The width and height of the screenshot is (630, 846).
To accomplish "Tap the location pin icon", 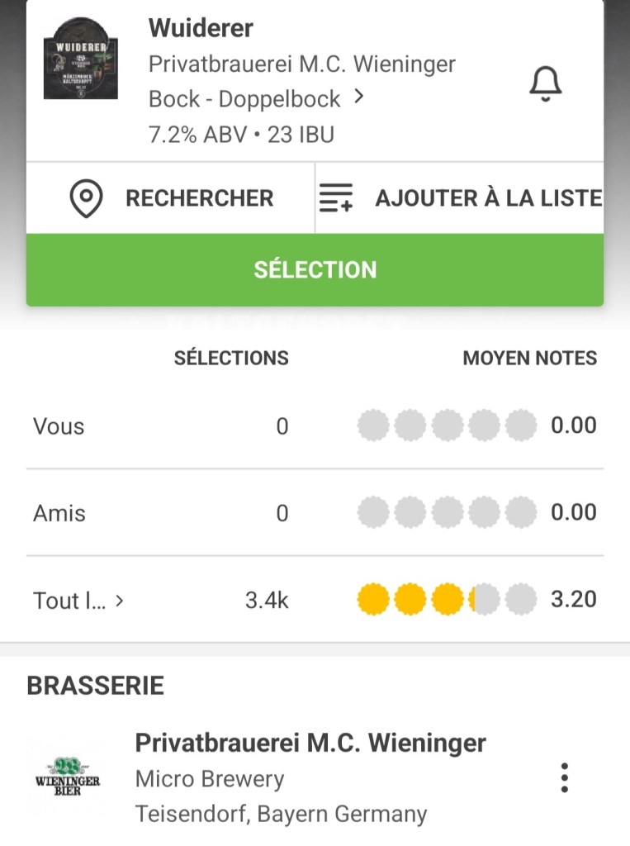I will 87,199.
